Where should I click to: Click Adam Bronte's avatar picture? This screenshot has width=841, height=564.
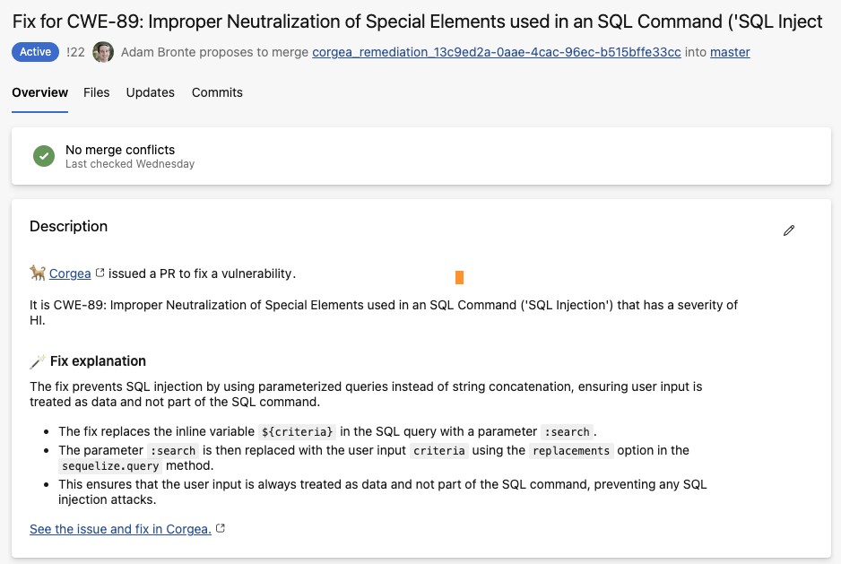103,52
